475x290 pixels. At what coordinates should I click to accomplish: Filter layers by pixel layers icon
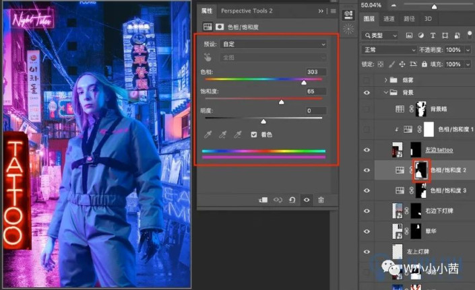[x=409, y=36]
